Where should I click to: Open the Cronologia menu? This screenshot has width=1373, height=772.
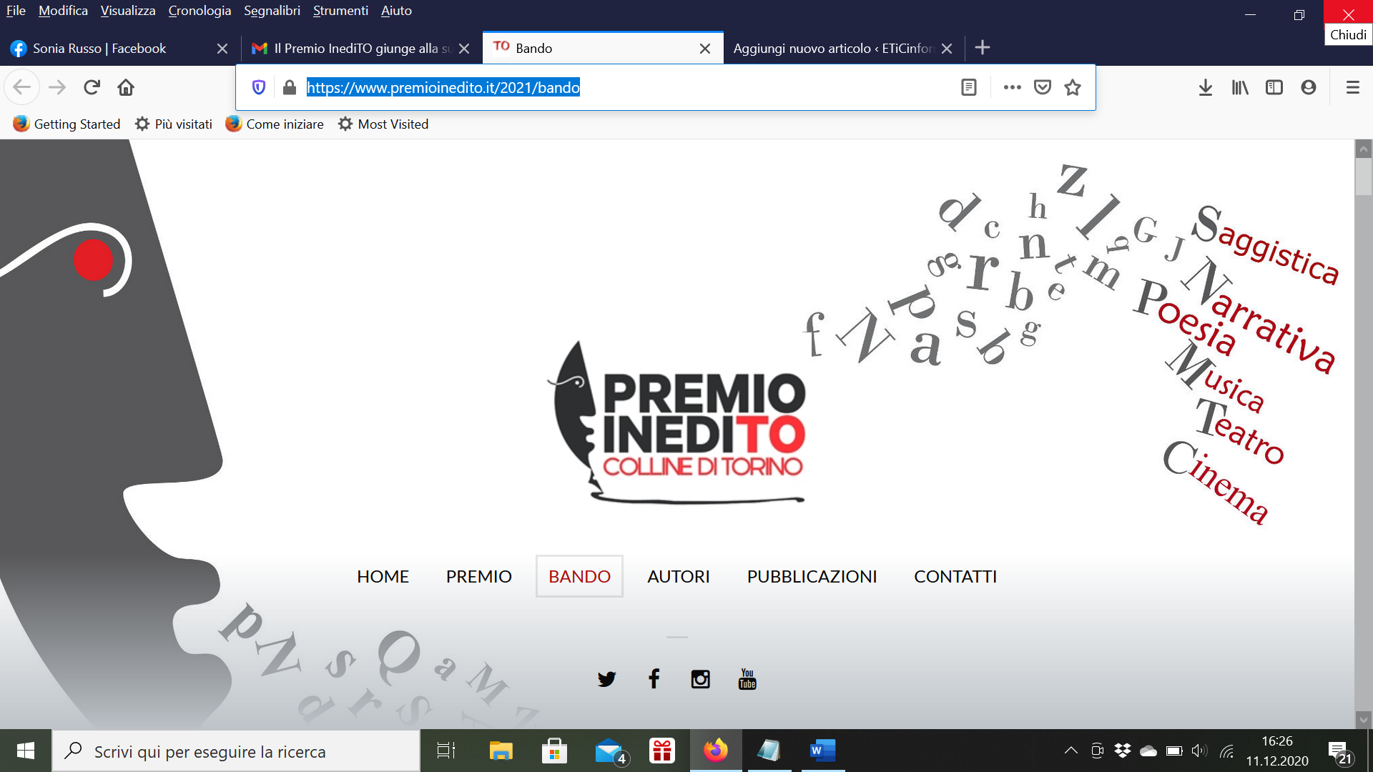click(200, 11)
